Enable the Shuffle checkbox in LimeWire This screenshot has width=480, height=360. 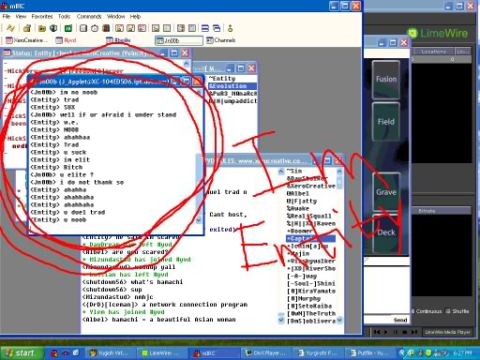coord(448,311)
